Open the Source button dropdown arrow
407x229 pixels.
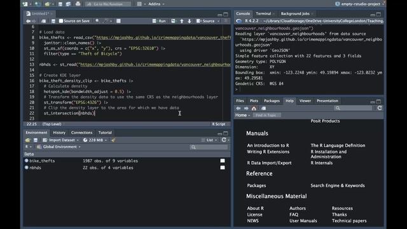point(218,21)
